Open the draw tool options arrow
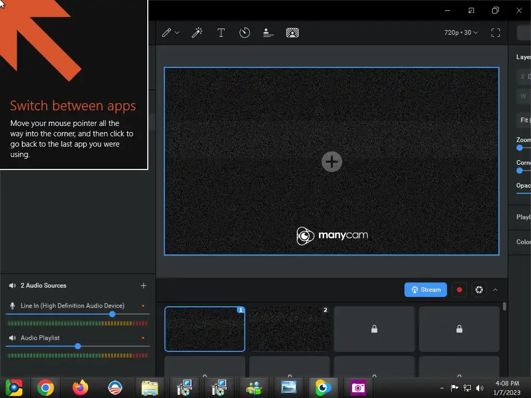This screenshot has height=398, width=531. (177, 33)
